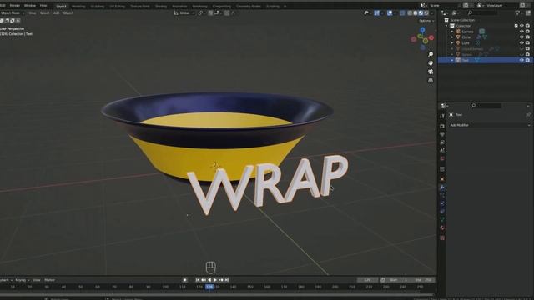Click the blue playhead on timeline
This screenshot has width=534, height=300.
tap(209, 287)
